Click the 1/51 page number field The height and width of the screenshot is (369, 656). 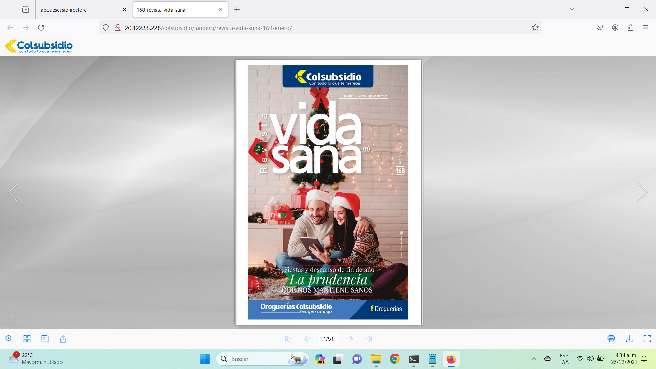click(x=328, y=339)
